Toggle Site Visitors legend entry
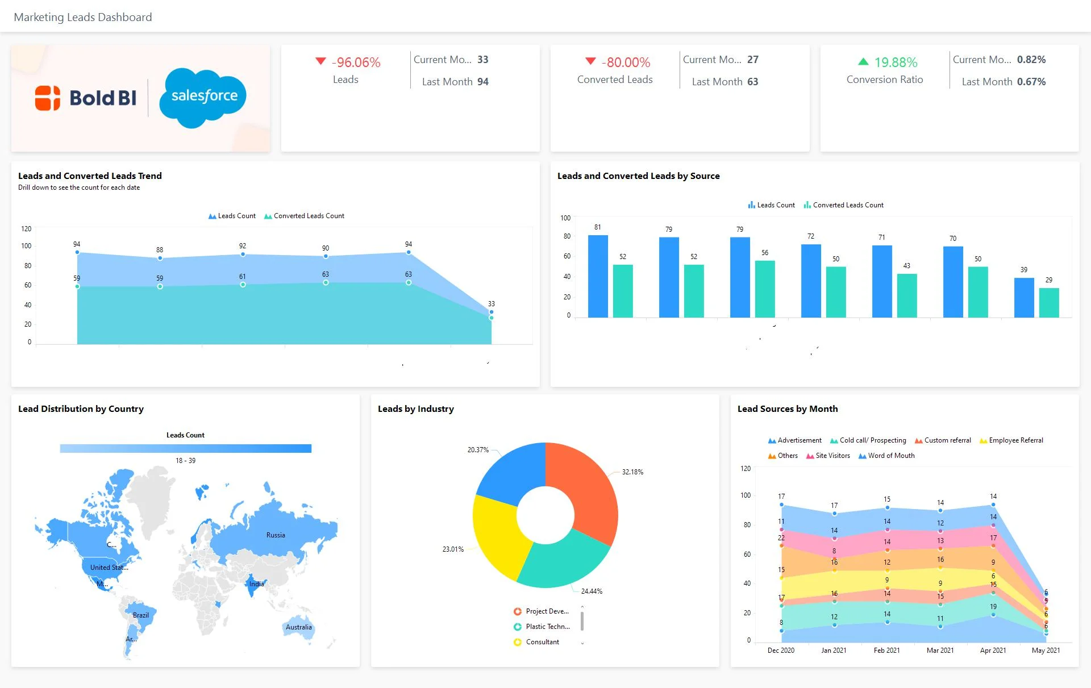This screenshot has height=688, width=1091. [828, 456]
